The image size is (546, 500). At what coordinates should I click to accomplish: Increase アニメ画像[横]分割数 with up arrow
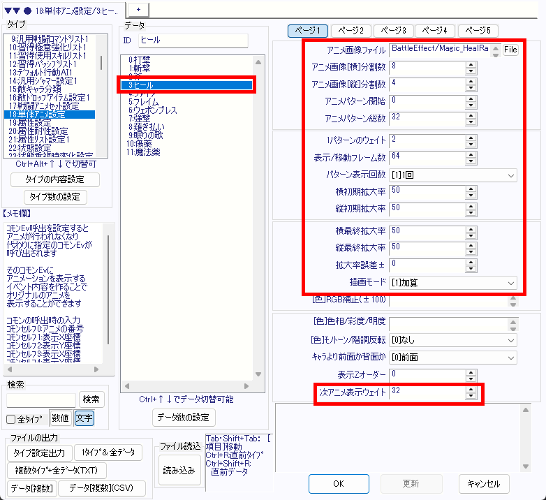coord(471,64)
